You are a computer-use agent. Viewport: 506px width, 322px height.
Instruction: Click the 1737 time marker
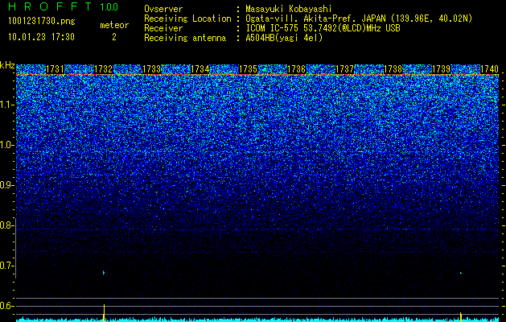345,69
